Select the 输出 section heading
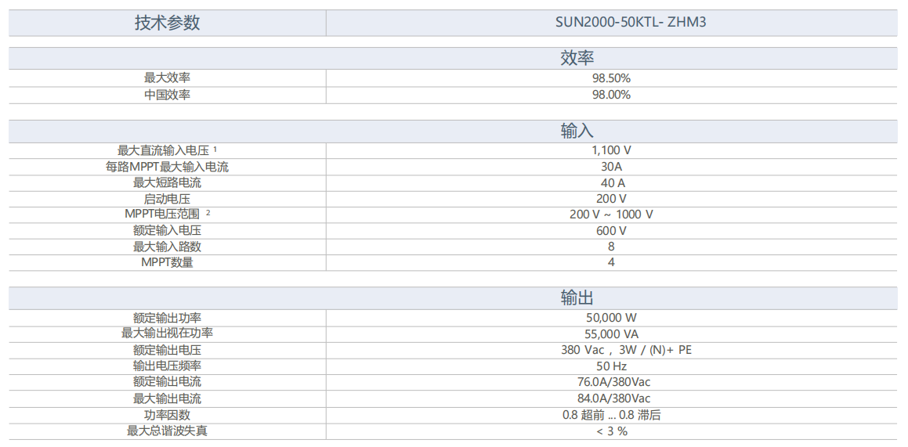 click(x=577, y=297)
